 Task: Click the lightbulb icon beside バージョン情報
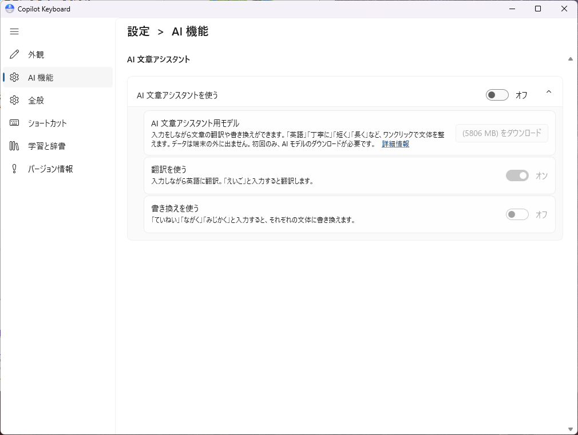click(x=14, y=169)
